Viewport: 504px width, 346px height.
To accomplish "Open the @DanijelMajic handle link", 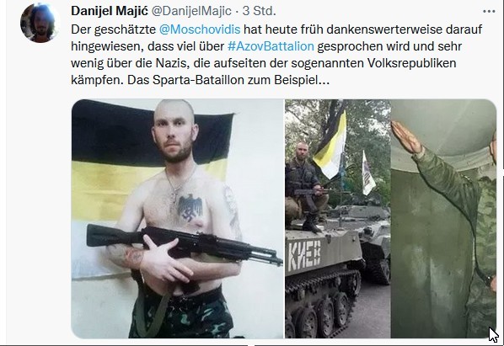I will [191, 11].
